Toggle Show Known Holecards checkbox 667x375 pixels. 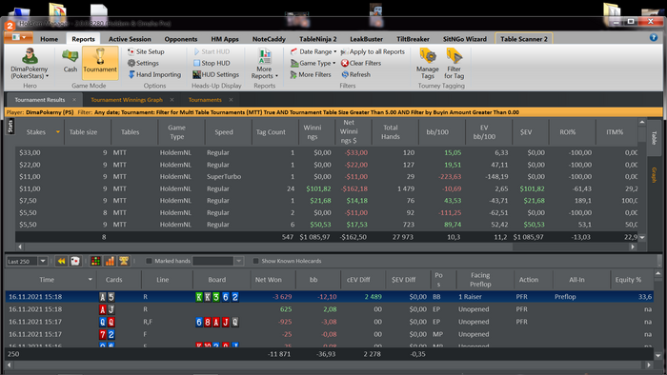coord(255,261)
